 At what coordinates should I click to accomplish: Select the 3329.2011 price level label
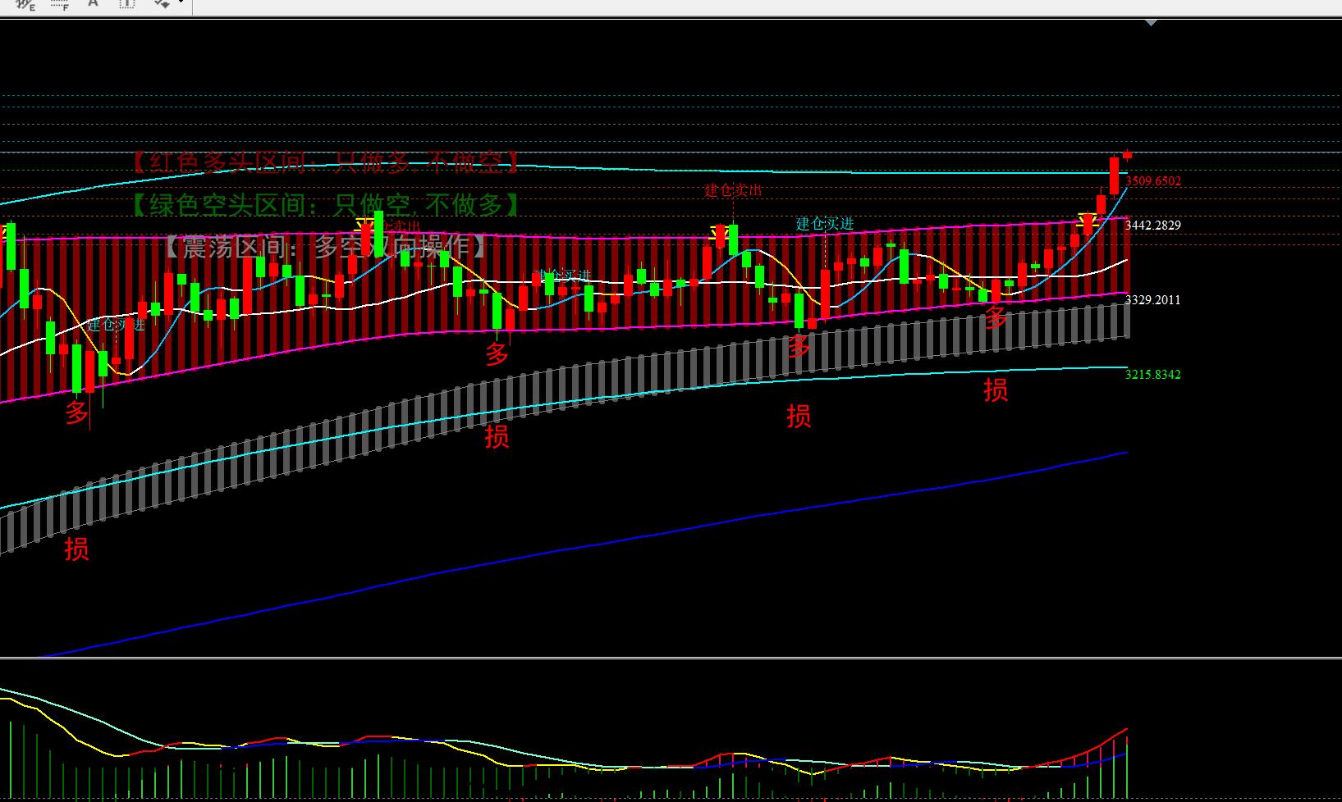coord(1153,300)
